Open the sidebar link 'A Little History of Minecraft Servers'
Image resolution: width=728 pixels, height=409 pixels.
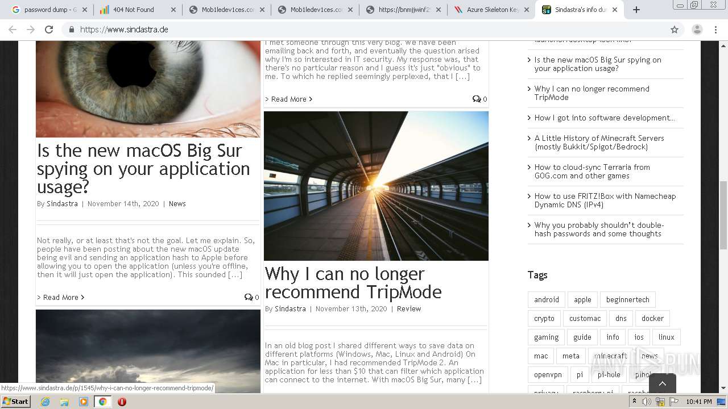coord(599,143)
